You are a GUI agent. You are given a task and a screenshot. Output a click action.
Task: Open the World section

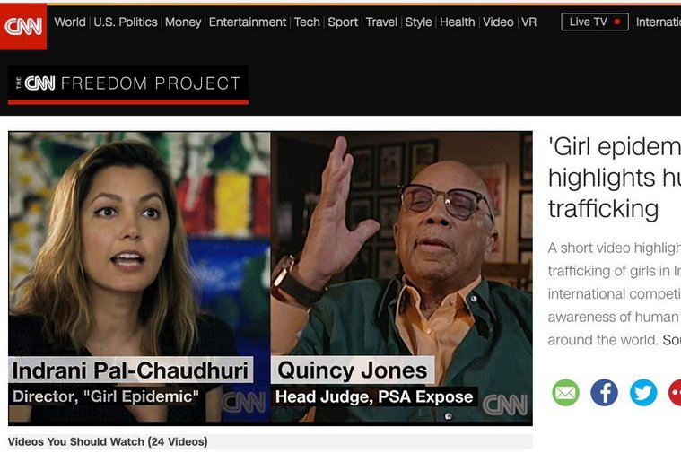click(x=70, y=22)
